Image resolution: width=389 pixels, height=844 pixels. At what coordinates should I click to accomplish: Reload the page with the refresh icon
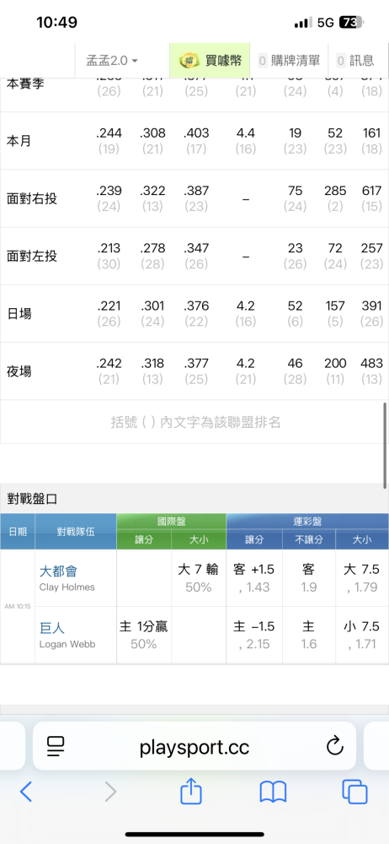pos(335,746)
